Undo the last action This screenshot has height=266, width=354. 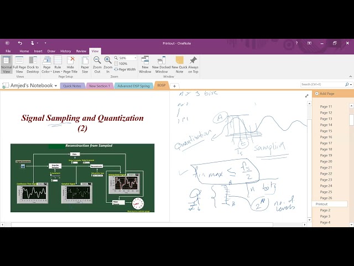coord(20,43)
